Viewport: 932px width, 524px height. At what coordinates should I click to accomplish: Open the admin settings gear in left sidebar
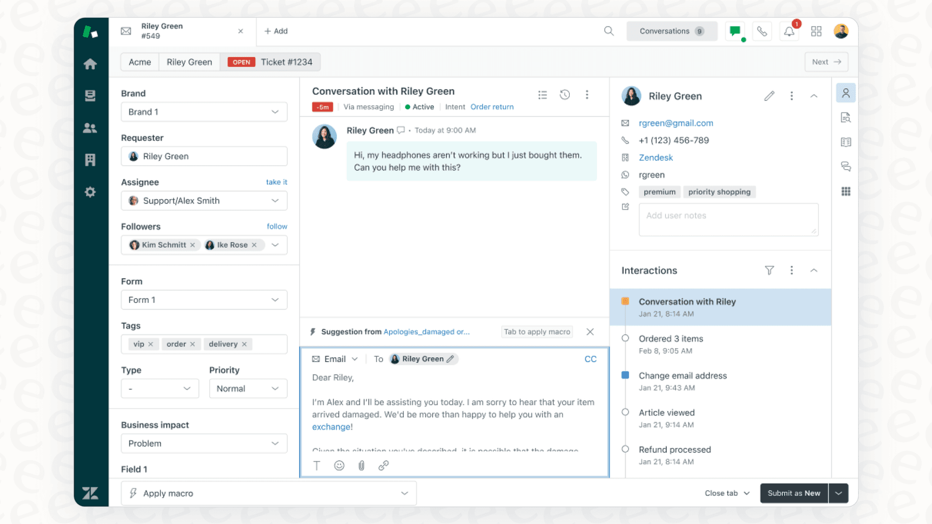[90, 192]
